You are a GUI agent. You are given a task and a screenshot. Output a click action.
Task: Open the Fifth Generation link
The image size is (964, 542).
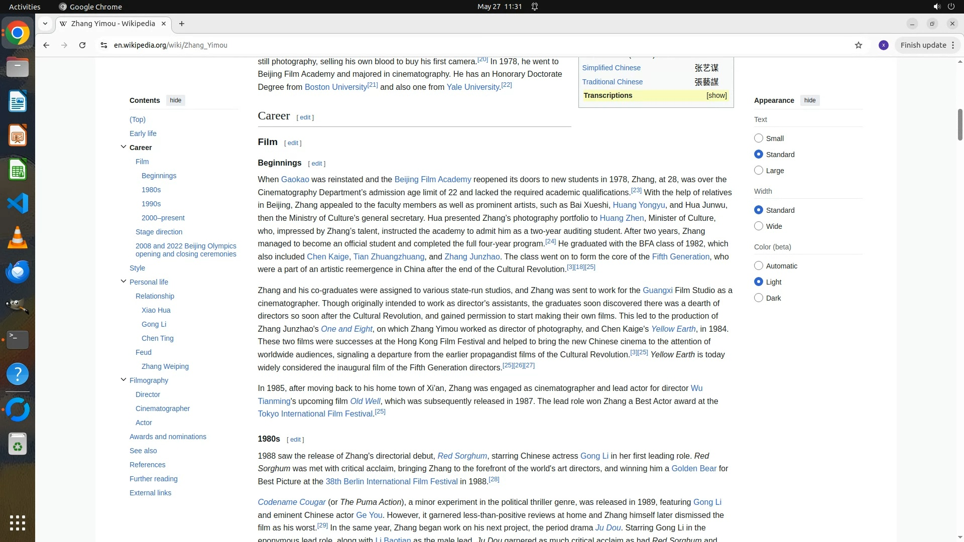click(x=680, y=256)
